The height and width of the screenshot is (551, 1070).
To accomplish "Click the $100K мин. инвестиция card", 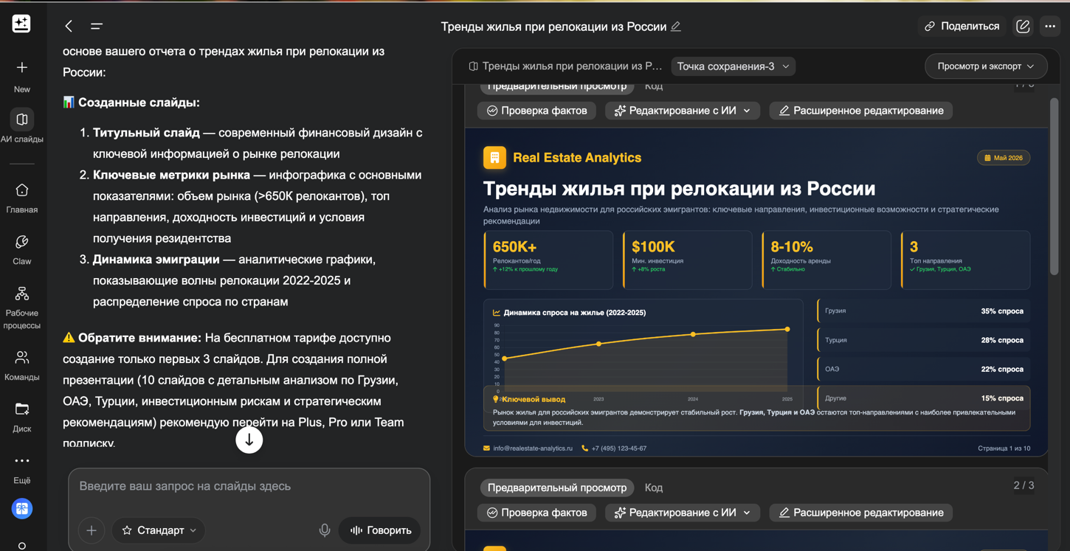I will coord(687,260).
